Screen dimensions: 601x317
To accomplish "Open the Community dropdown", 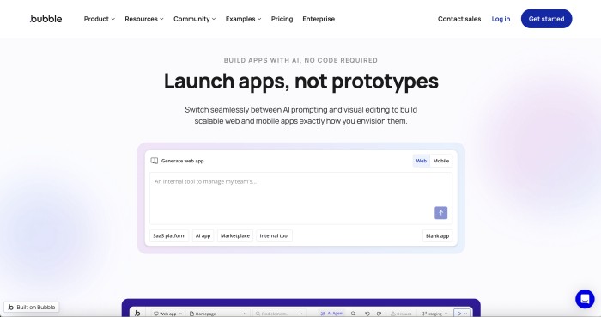I will [194, 19].
